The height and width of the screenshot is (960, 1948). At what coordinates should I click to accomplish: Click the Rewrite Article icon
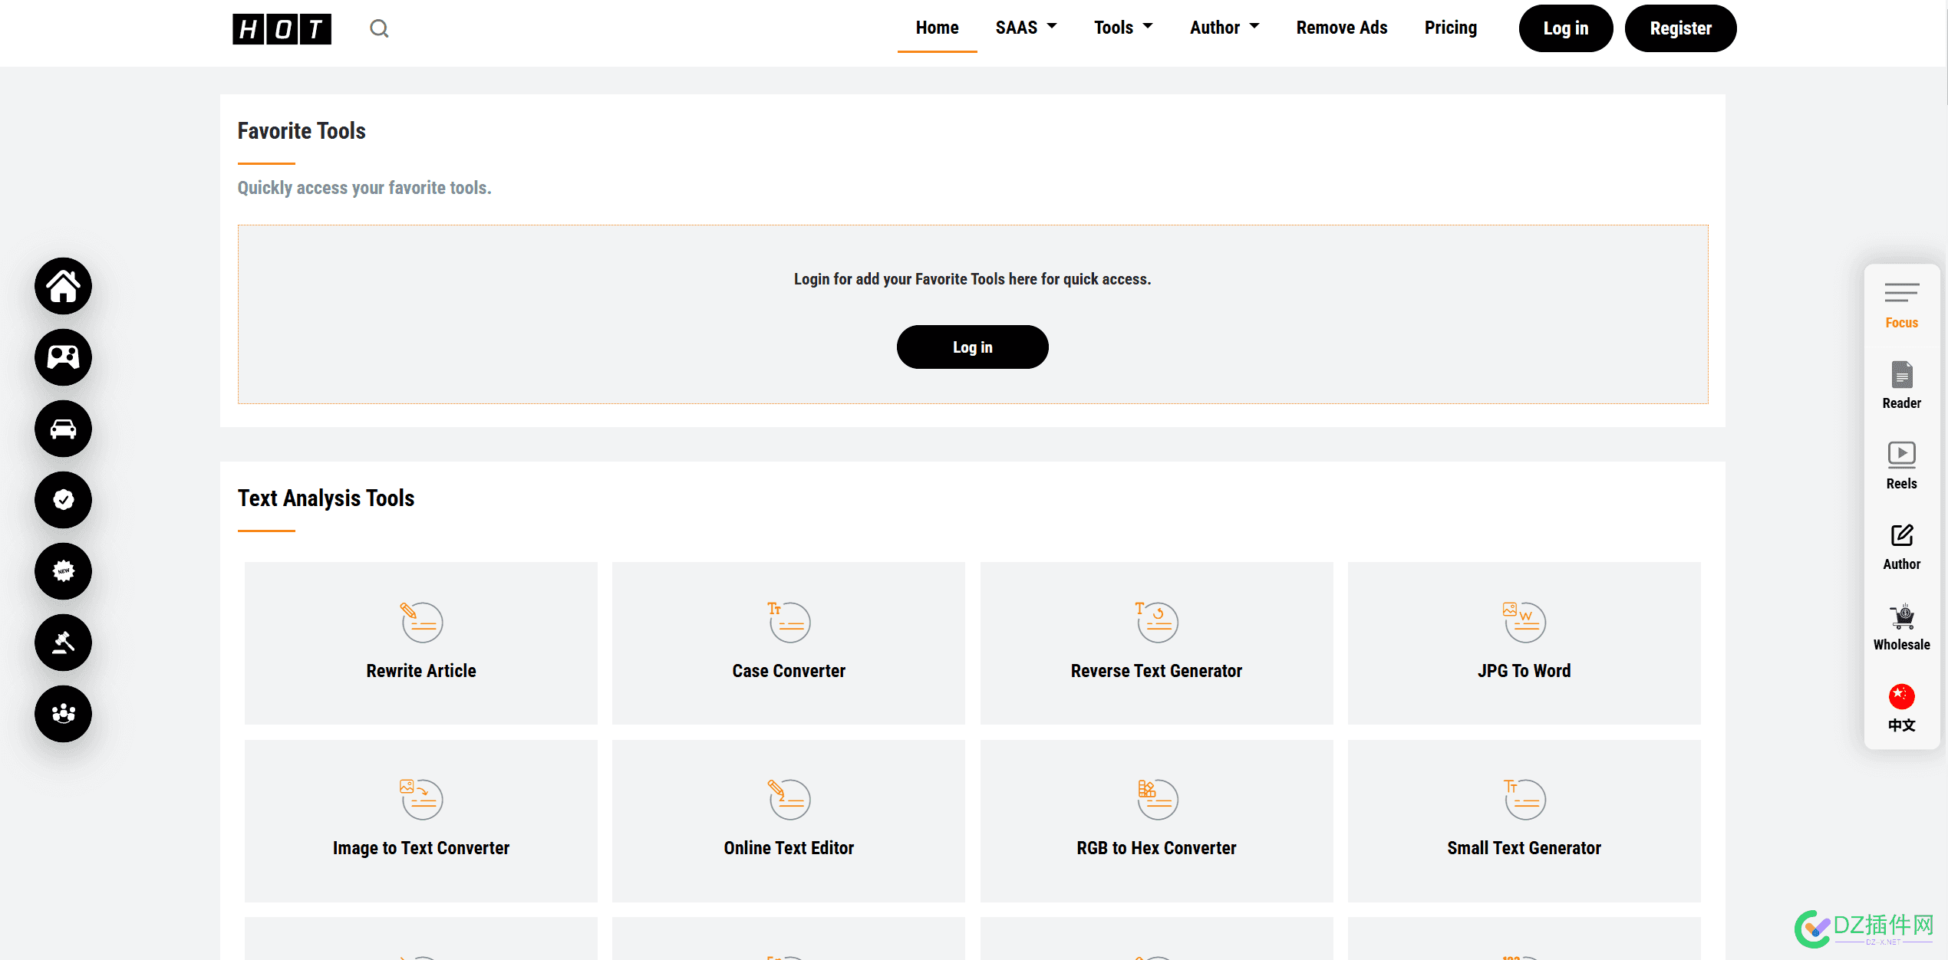[421, 622]
